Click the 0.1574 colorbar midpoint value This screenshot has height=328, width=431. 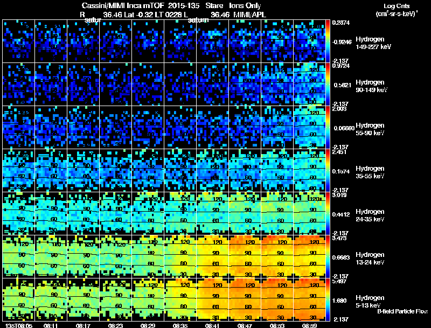(x=341, y=171)
